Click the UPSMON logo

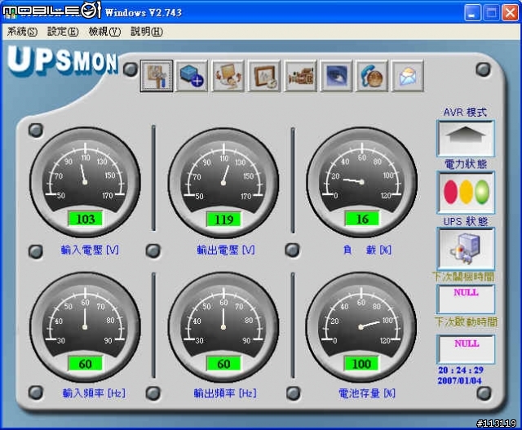[x=63, y=60]
